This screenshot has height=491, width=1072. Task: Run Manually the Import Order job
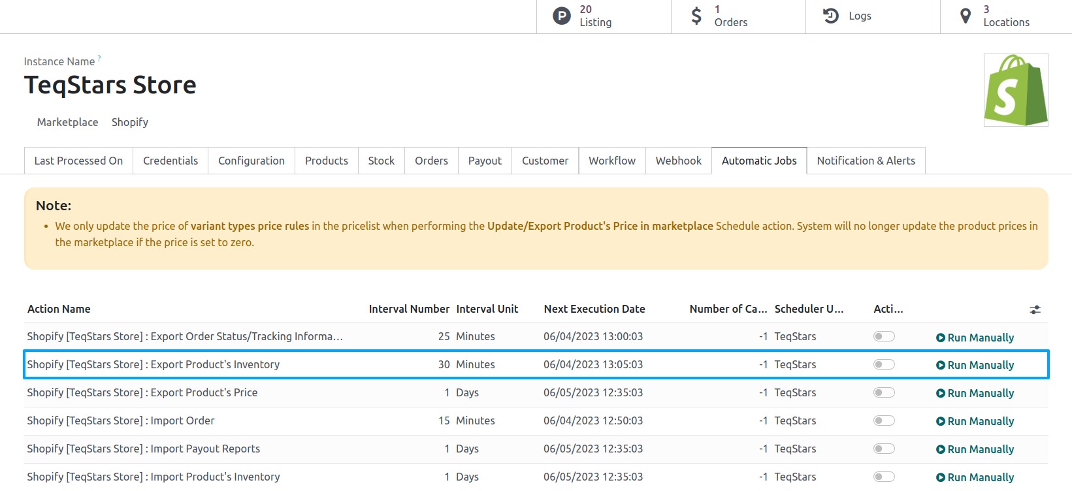(975, 421)
